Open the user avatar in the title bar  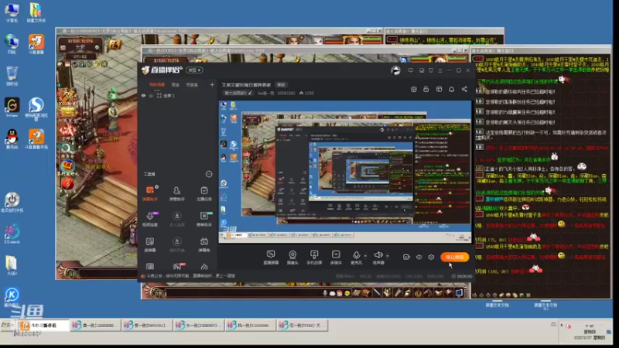395,70
